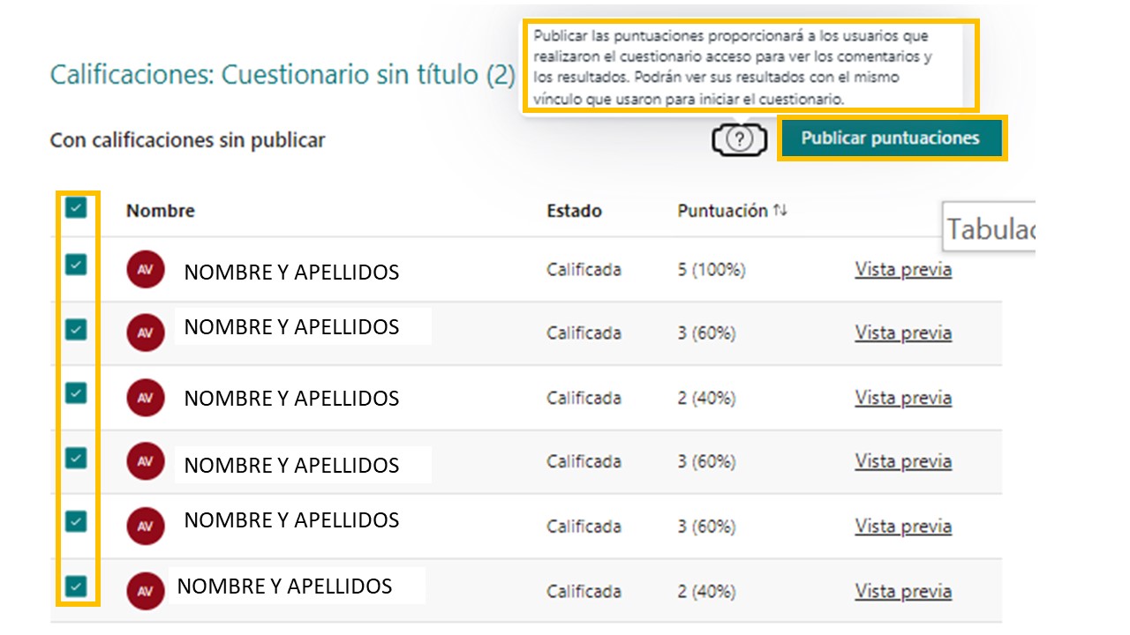The image size is (1130, 635).
Task: Click the fifth student's AV avatar
Action: point(146,526)
